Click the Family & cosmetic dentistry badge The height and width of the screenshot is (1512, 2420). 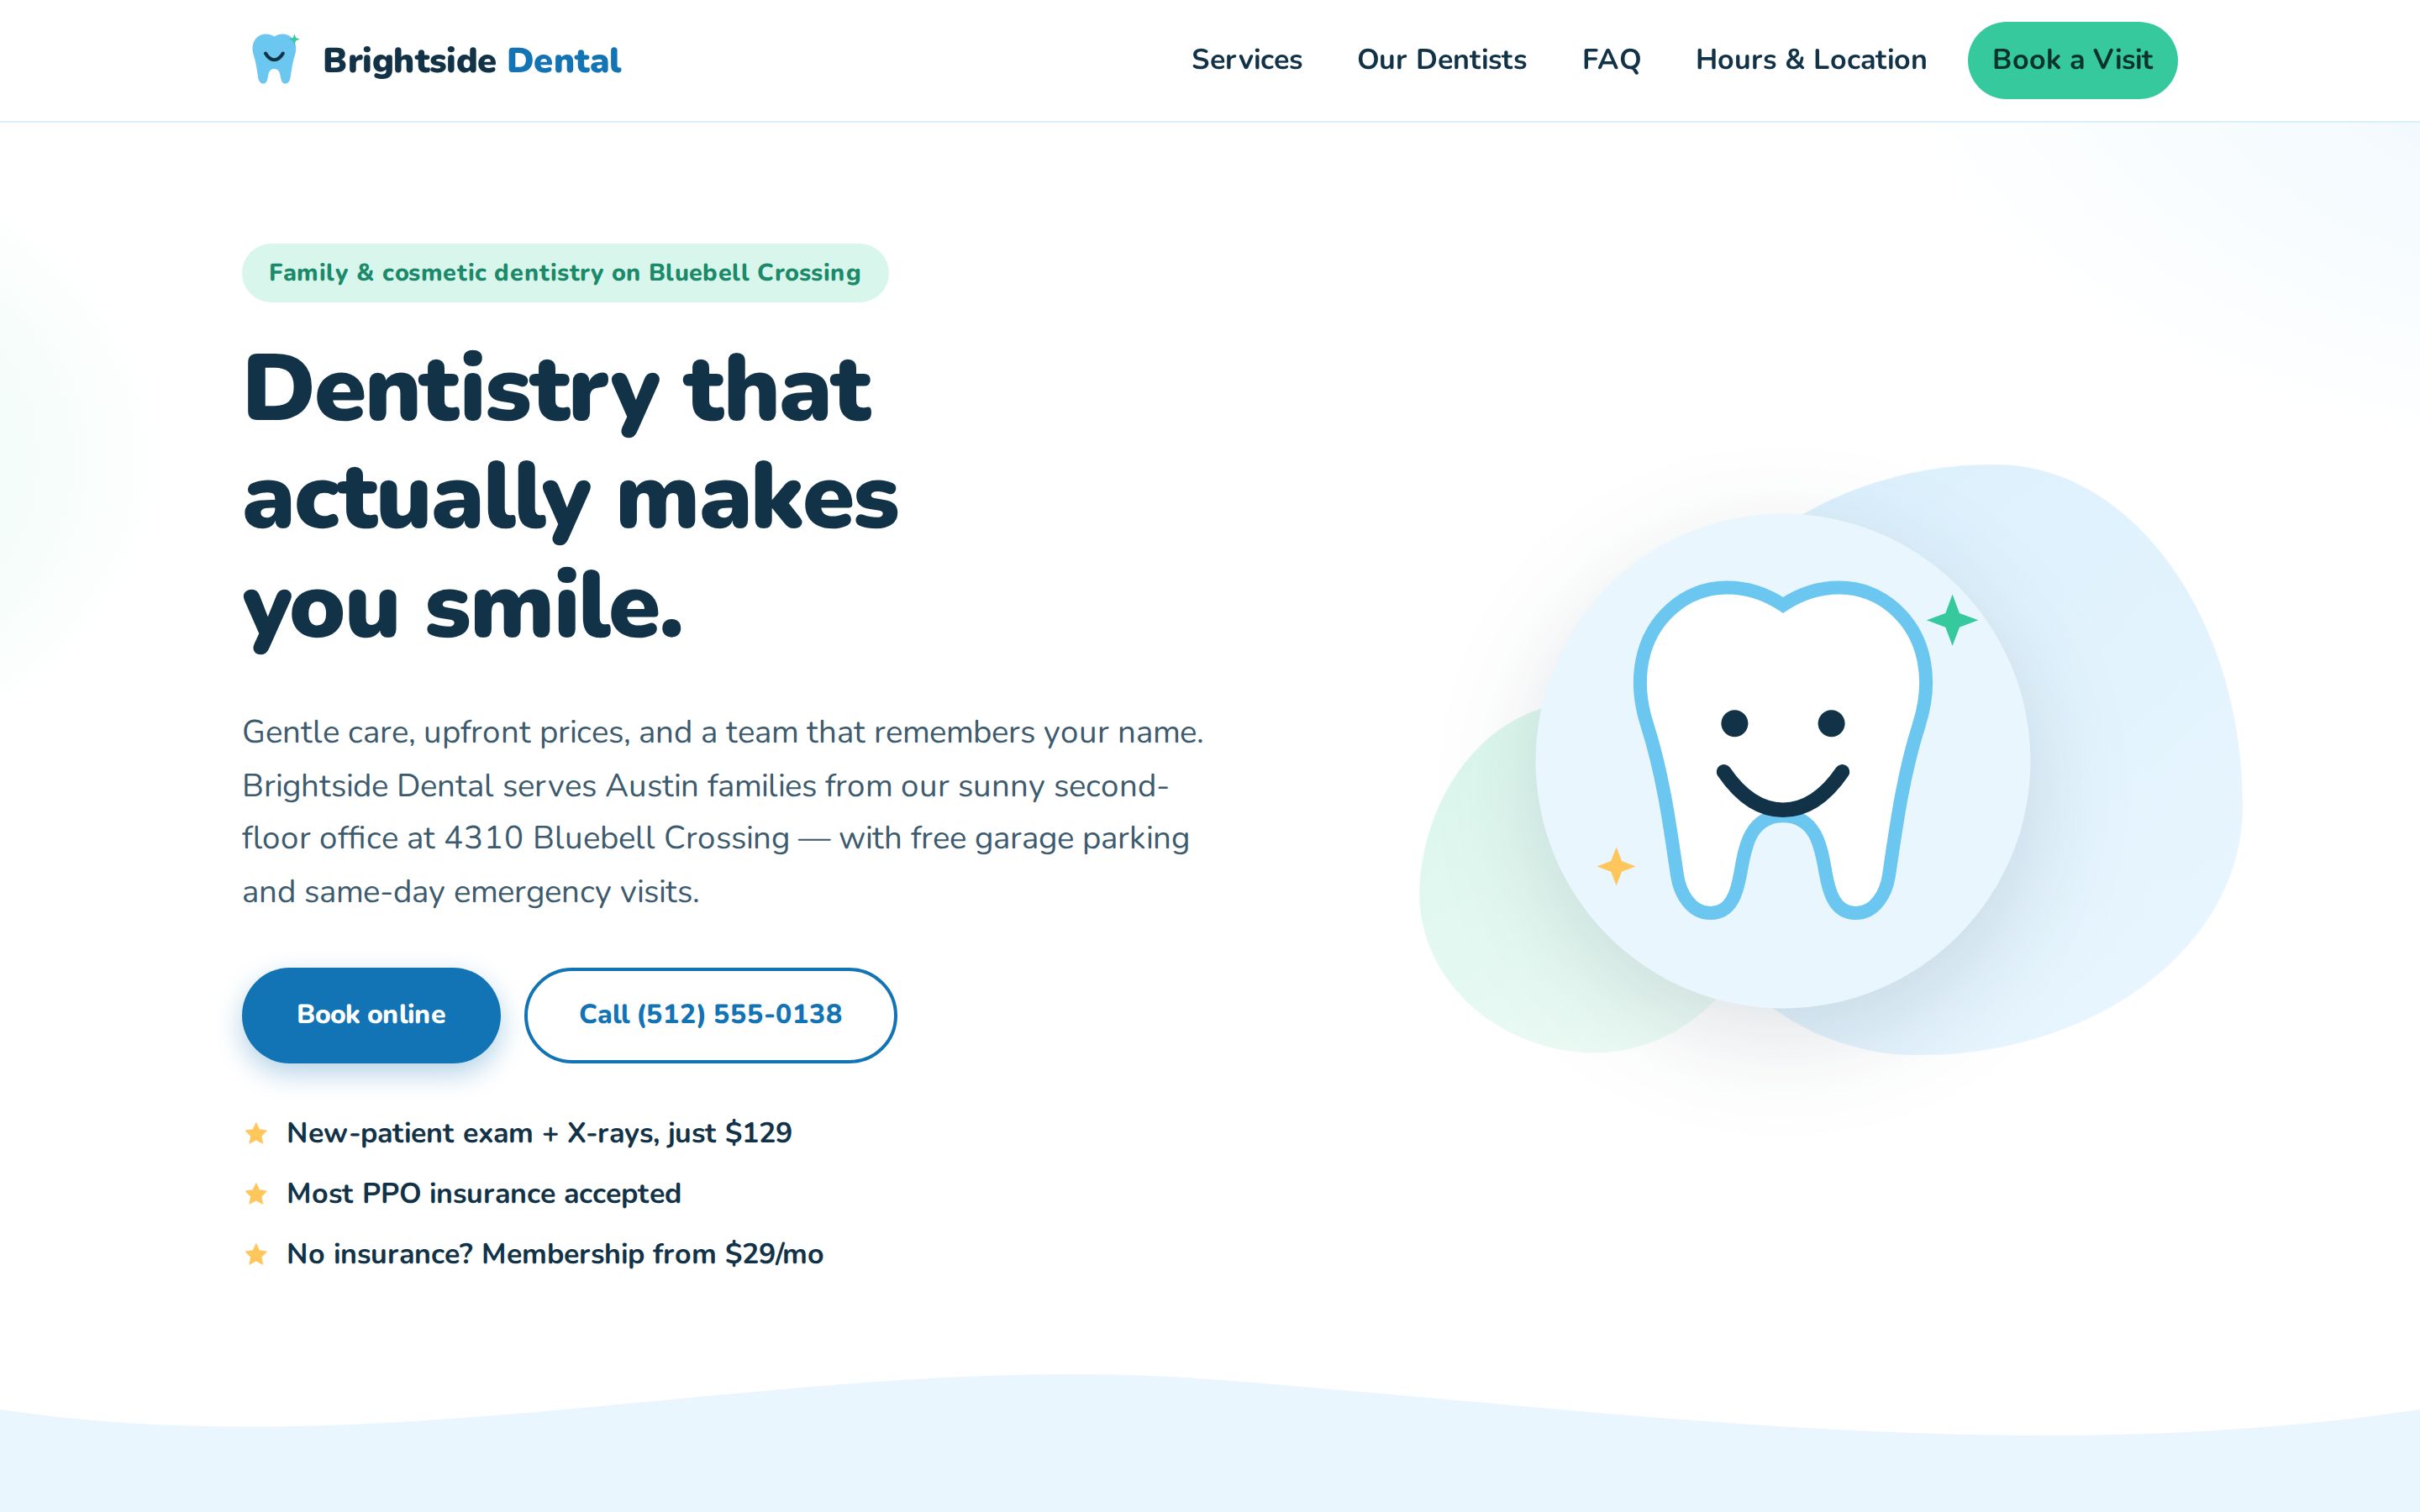(565, 273)
